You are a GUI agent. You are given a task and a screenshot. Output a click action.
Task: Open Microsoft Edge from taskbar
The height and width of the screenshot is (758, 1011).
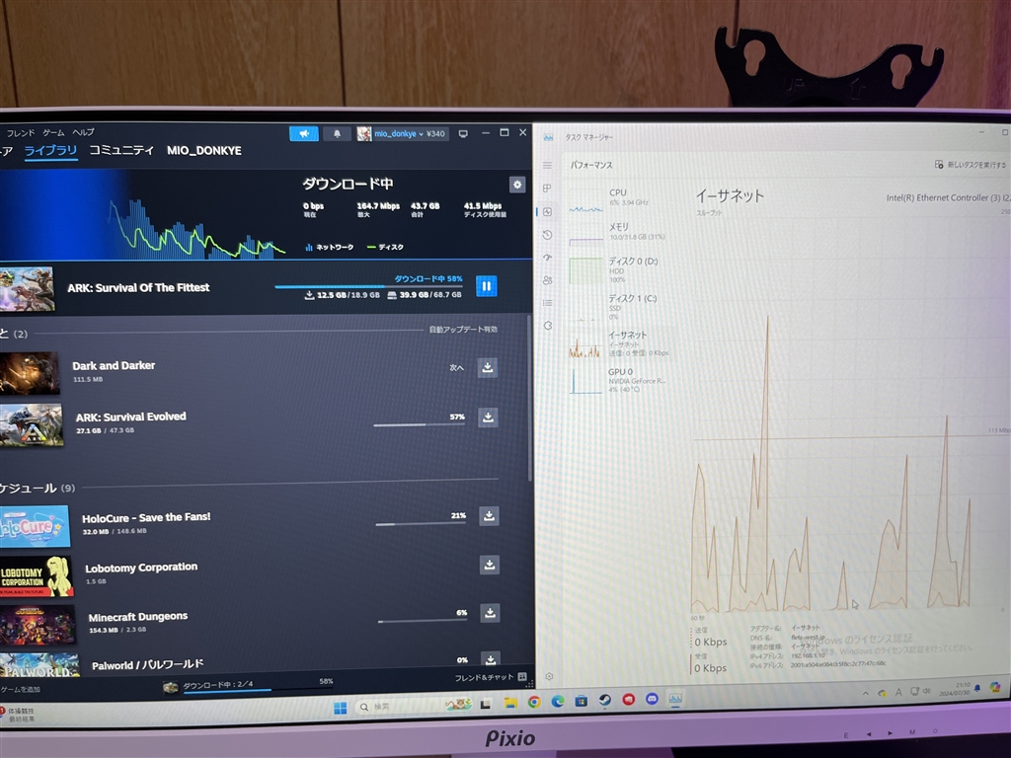tap(558, 702)
